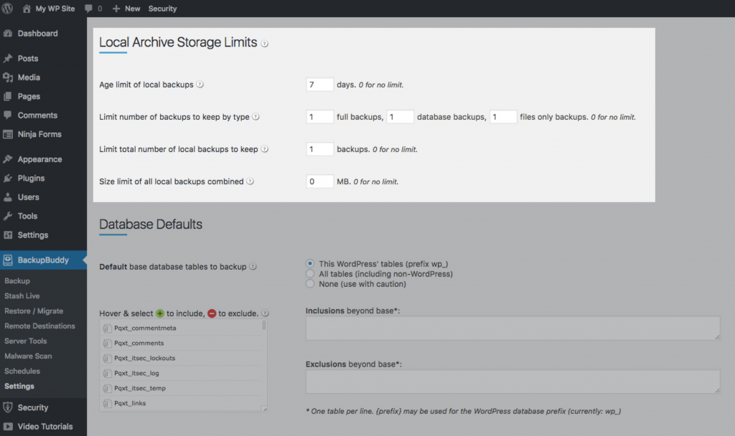Click the Pages icon in sidebar

(x=7, y=96)
